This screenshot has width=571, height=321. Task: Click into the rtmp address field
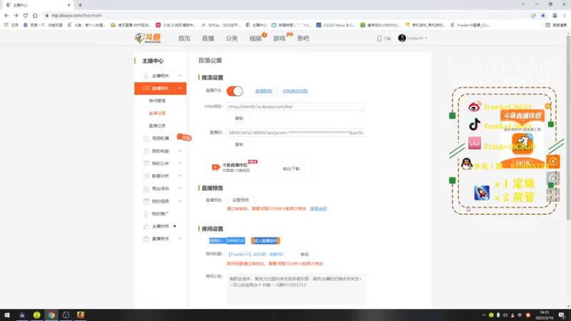[x=295, y=106]
